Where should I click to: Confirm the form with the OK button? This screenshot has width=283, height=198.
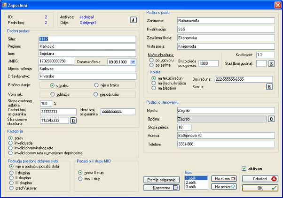(x=260, y=188)
